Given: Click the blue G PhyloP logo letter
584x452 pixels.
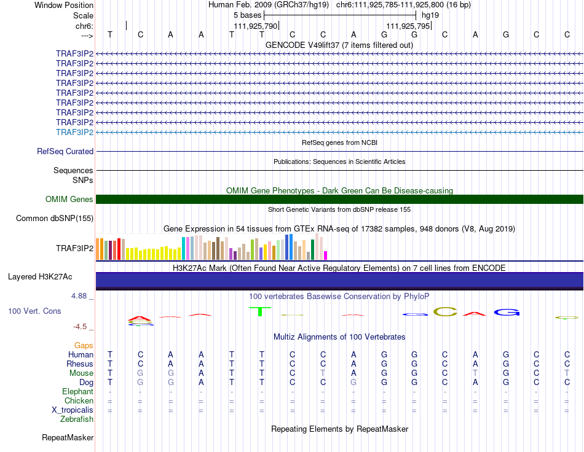Looking at the screenshot, I should [x=507, y=312].
